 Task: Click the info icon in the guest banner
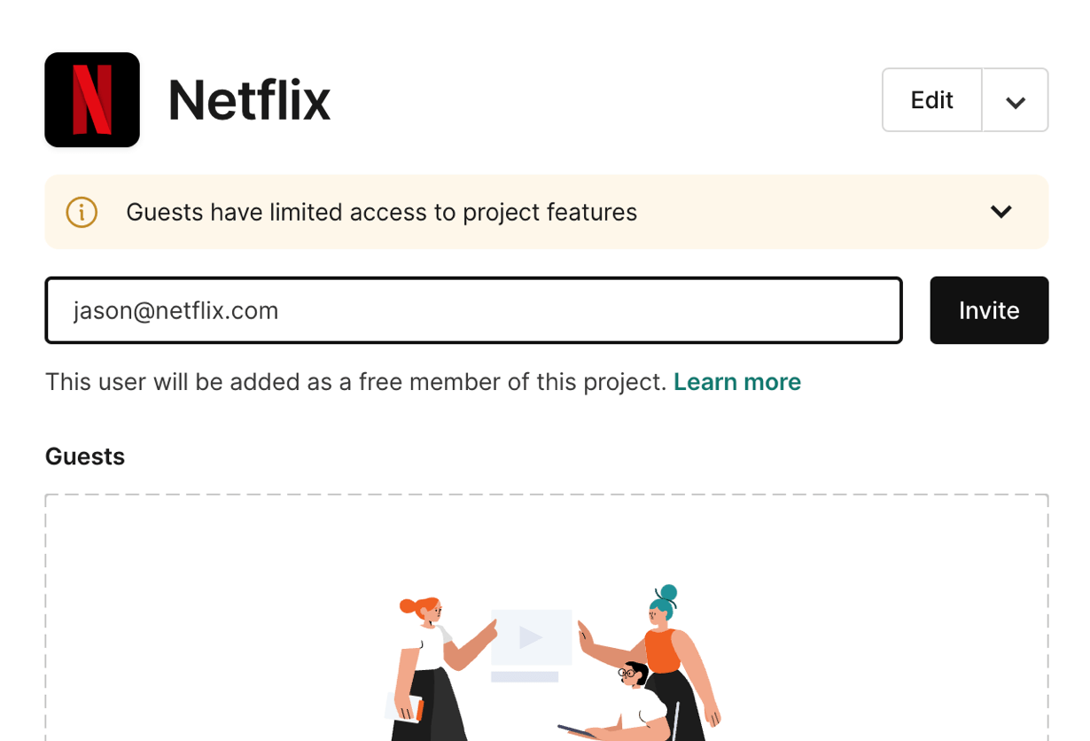pyautogui.click(x=82, y=212)
